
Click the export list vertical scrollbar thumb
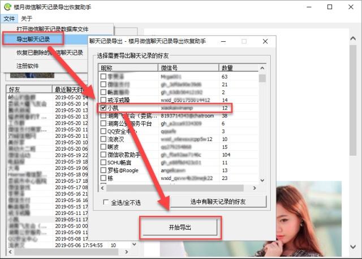[262, 78]
